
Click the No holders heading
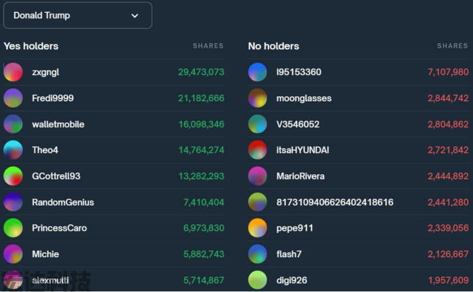point(274,46)
